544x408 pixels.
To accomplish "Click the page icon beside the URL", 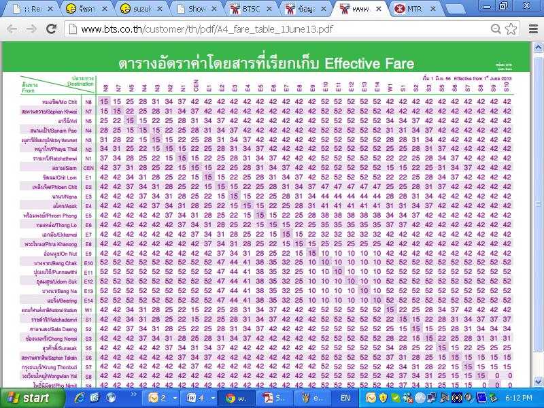I will click(x=73, y=29).
